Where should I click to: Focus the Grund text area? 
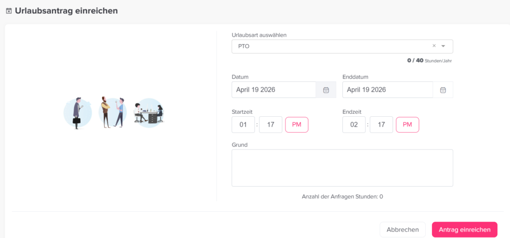click(342, 168)
